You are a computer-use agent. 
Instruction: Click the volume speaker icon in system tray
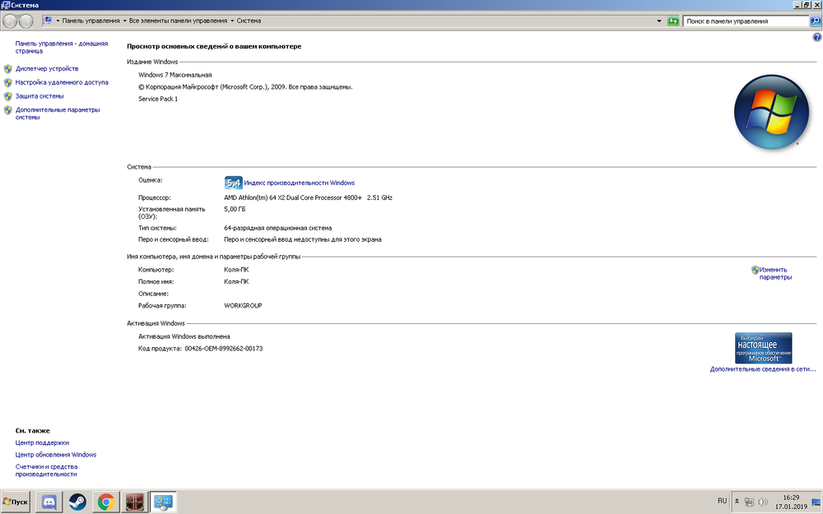(x=762, y=501)
